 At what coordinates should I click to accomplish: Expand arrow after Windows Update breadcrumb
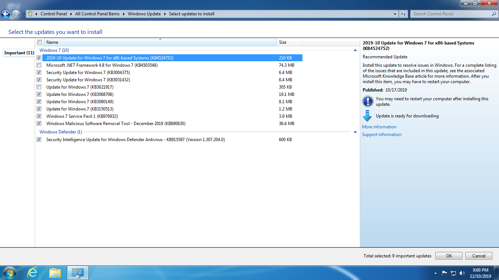[x=165, y=14]
